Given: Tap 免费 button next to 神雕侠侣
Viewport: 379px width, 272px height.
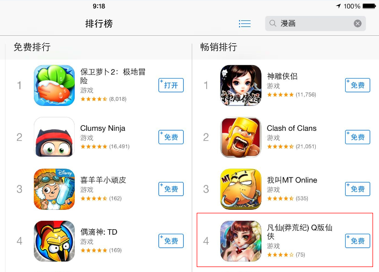Looking at the screenshot, I should tap(358, 85).
